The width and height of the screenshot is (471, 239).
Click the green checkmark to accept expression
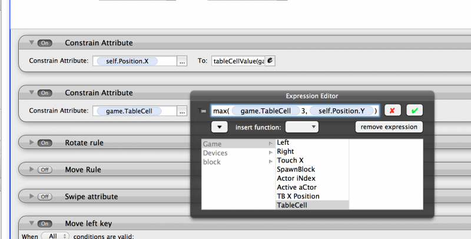click(414, 111)
